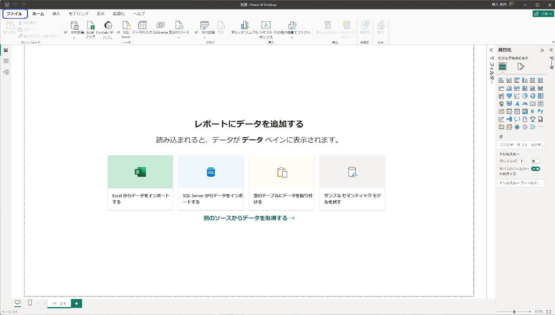The height and width of the screenshot is (315, 555).
Task: Add the Q&A speech bubble visual
Action: pos(517,119)
